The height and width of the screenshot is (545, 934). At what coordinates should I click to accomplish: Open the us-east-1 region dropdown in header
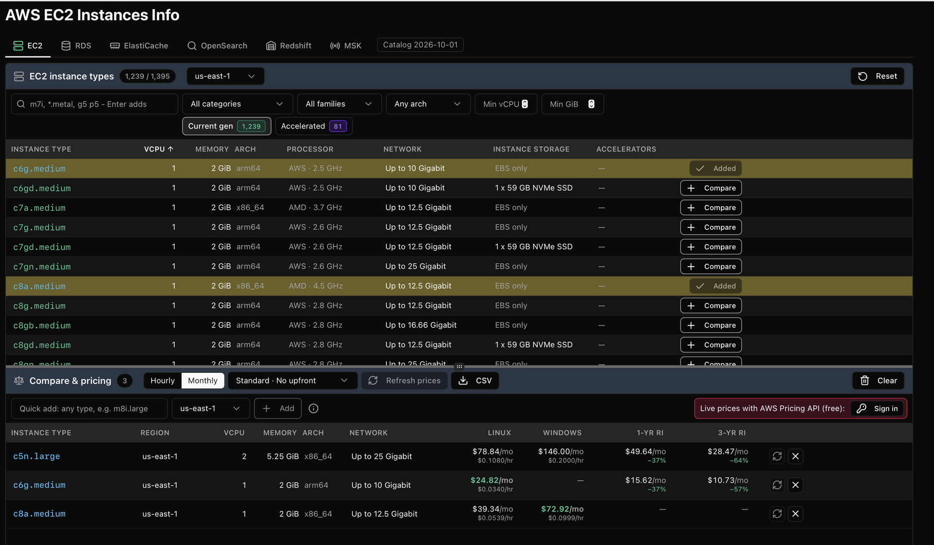click(x=225, y=76)
